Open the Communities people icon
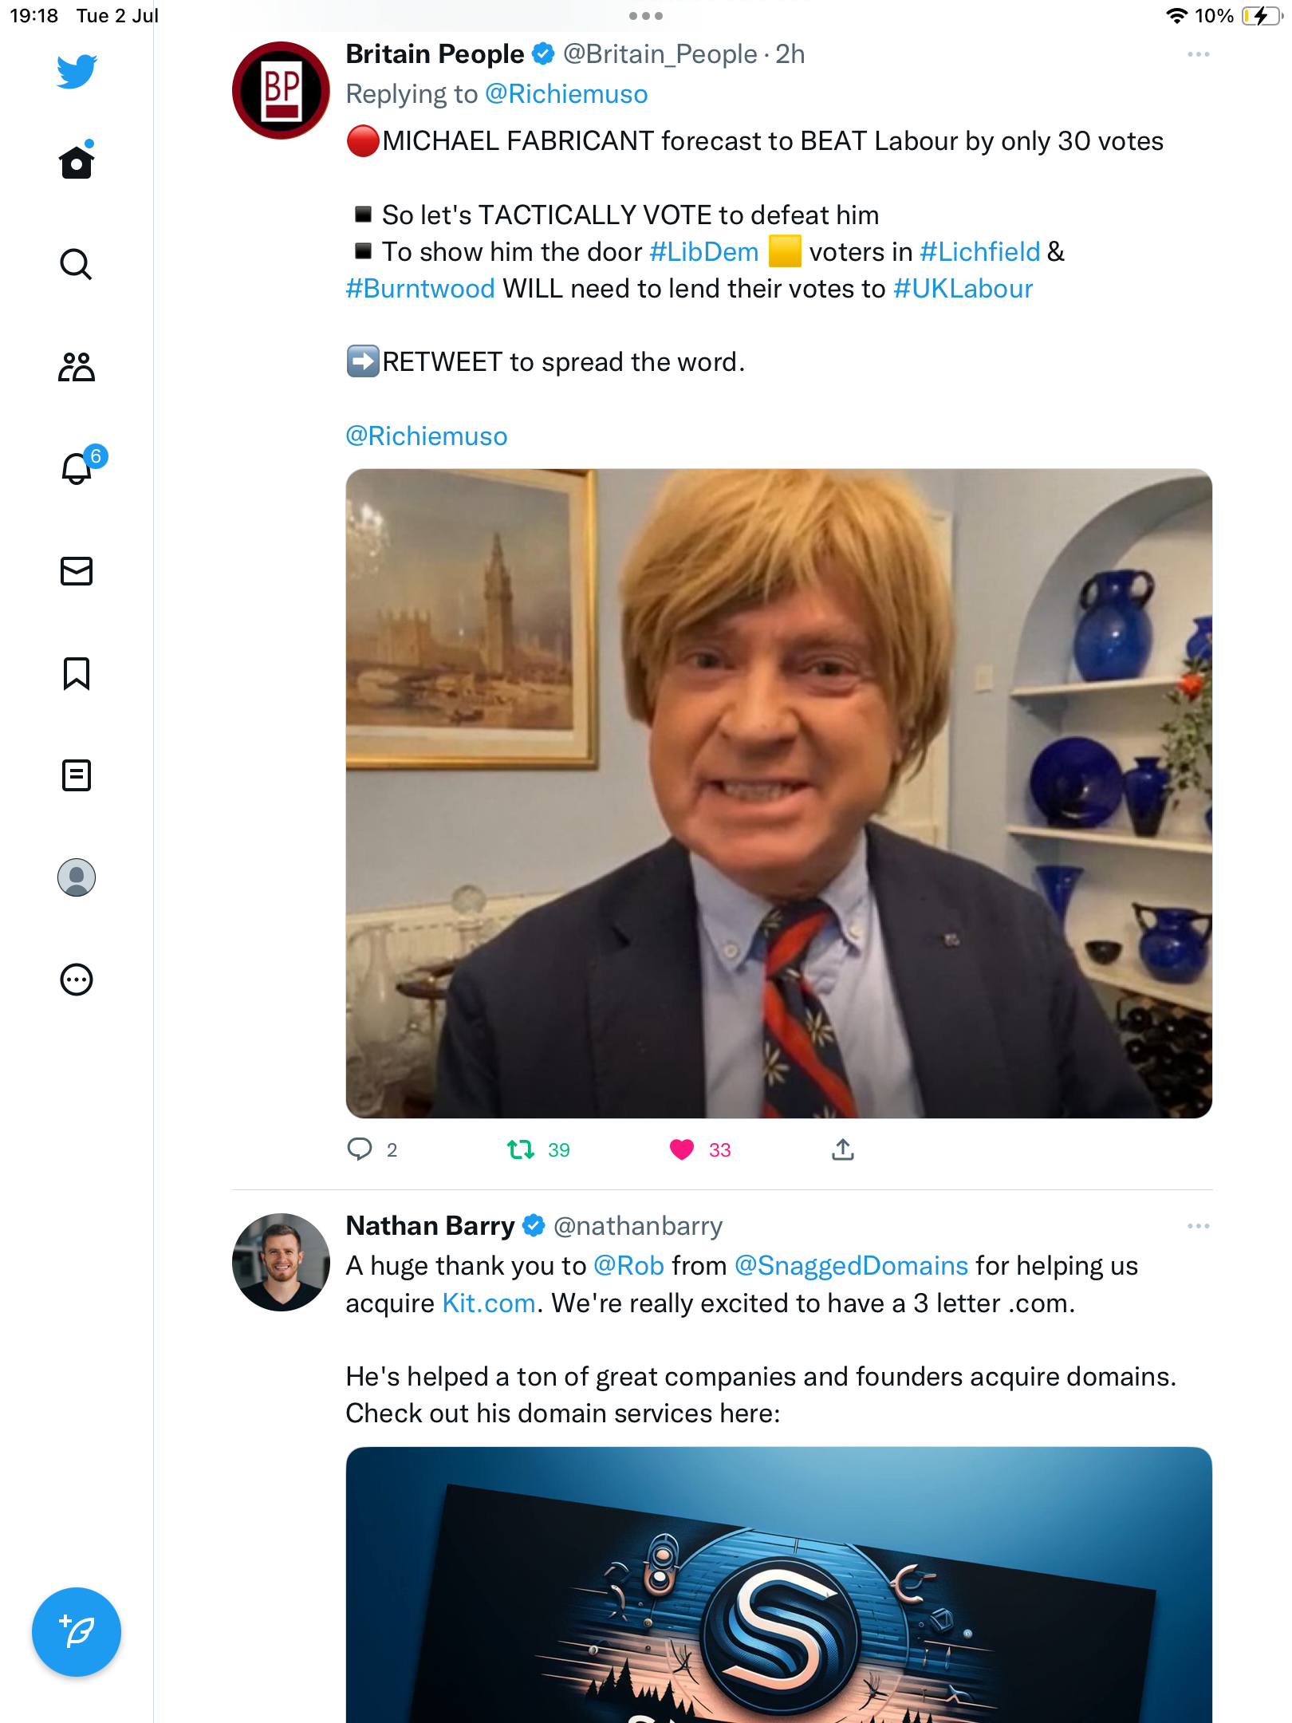The image size is (1292, 1723). tap(77, 367)
